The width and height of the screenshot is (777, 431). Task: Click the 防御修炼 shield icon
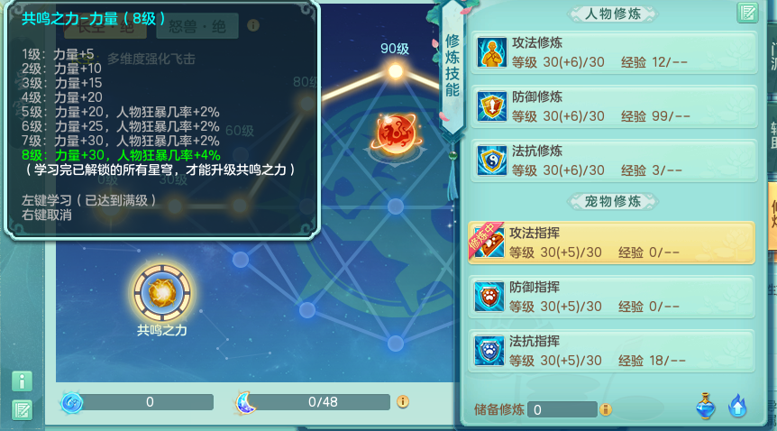click(x=491, y=106)
